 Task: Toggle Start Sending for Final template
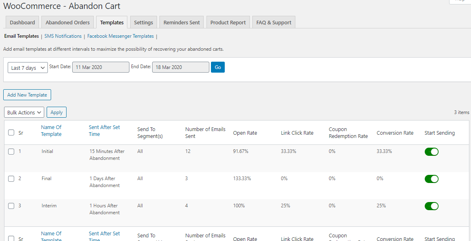click(x=431, y=179)
